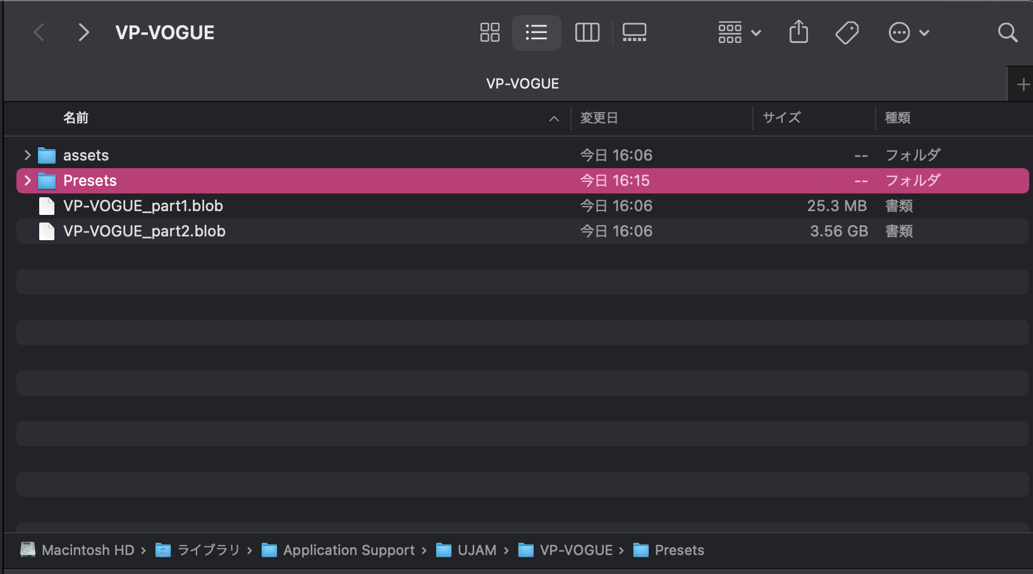Select the VP-VOGUE tab title

click(522, 83)
